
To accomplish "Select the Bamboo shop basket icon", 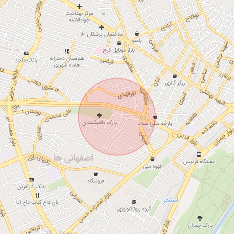I will (x=137, y=33).
